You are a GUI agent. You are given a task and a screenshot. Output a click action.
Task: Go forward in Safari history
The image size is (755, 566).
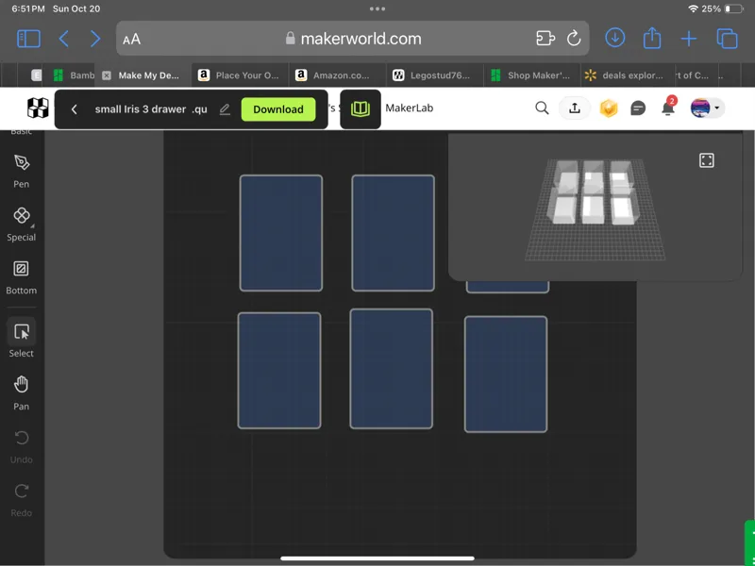[x=95, y=39]
